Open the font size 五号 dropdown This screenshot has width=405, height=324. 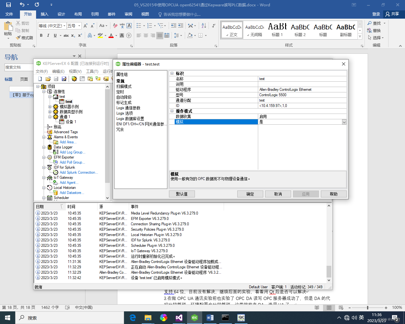coord(79,26)
